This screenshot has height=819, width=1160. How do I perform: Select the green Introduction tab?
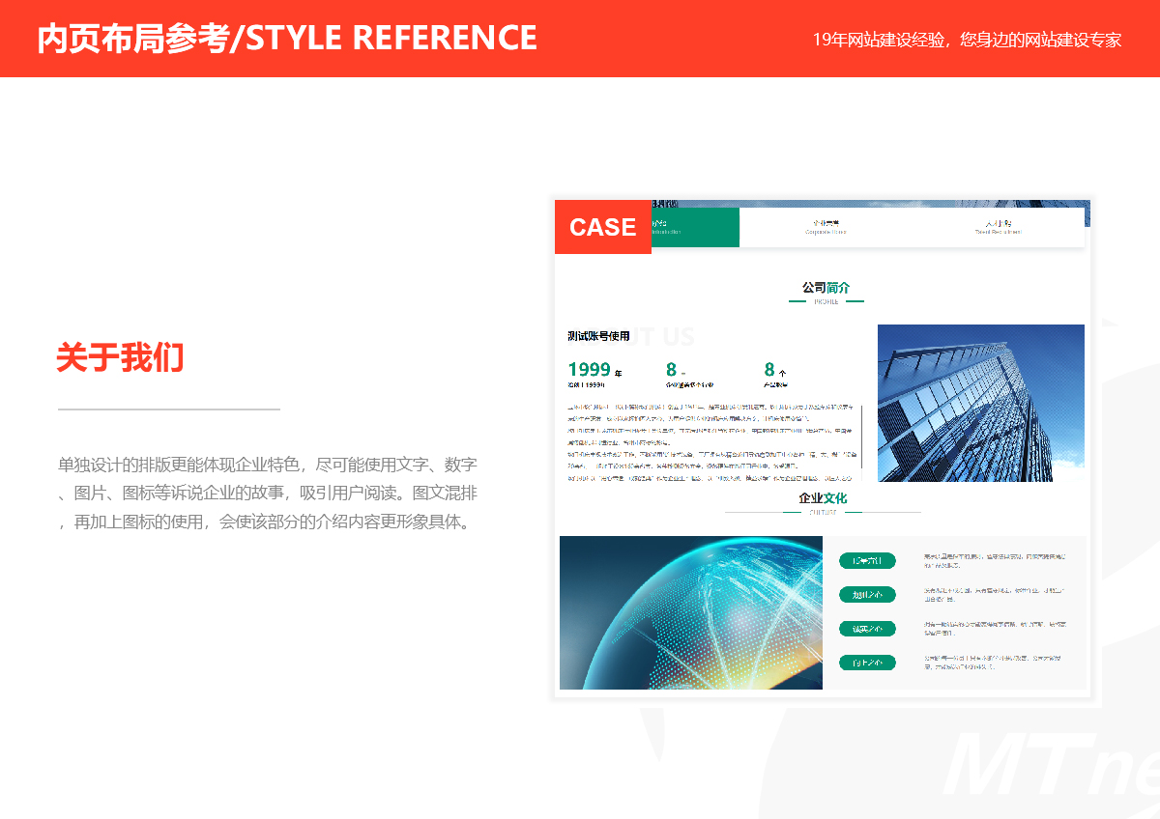point(695,227)
